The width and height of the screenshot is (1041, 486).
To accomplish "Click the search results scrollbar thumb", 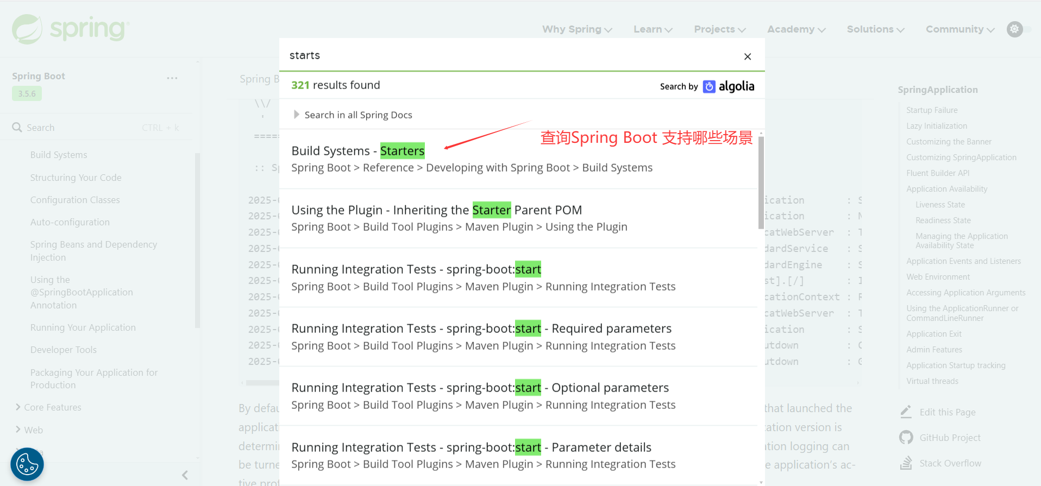I will 761,182.
